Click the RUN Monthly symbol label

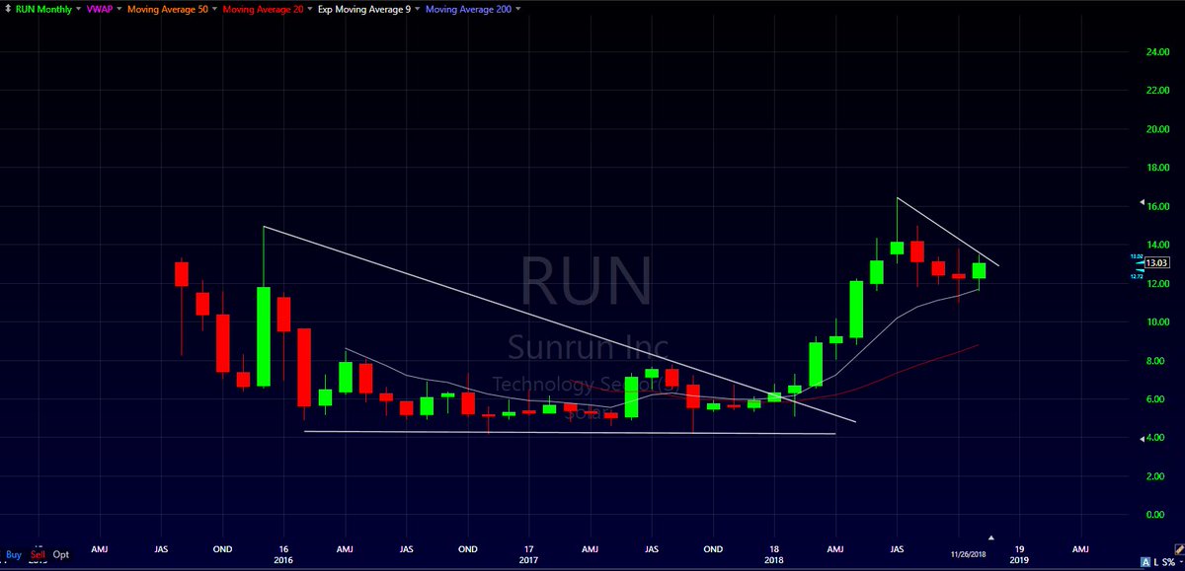pos(43,9)
